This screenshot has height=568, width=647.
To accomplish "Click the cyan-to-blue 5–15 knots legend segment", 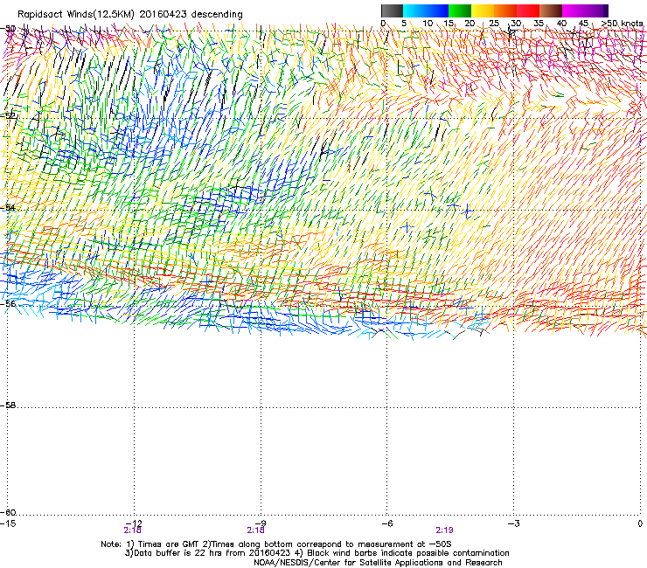I will click(426, 10).
